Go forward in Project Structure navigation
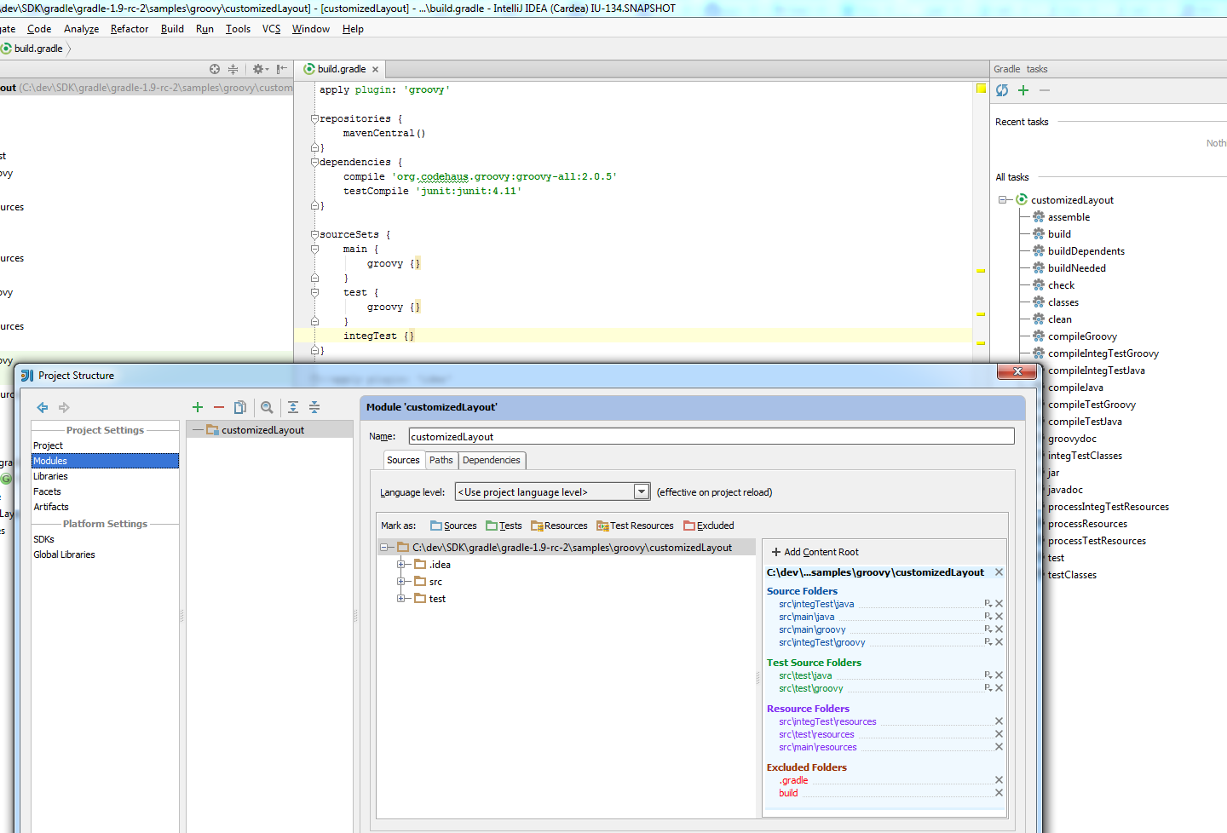The width and height of the screenshot is (1227, 833). coord(64,407)
